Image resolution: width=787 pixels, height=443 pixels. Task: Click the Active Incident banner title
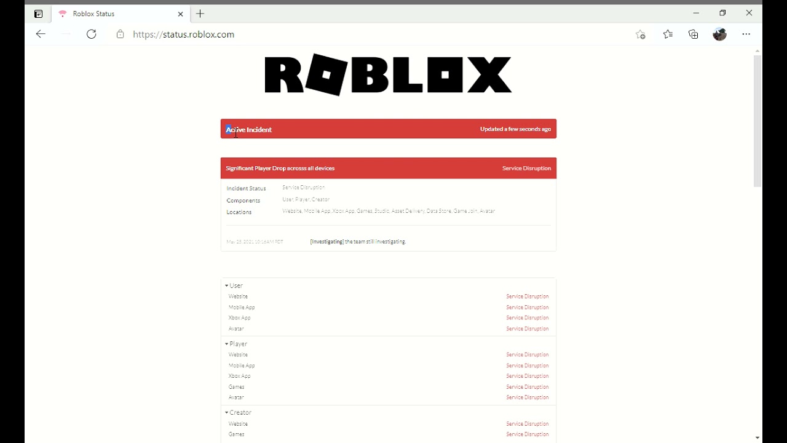tap(249, 130)
